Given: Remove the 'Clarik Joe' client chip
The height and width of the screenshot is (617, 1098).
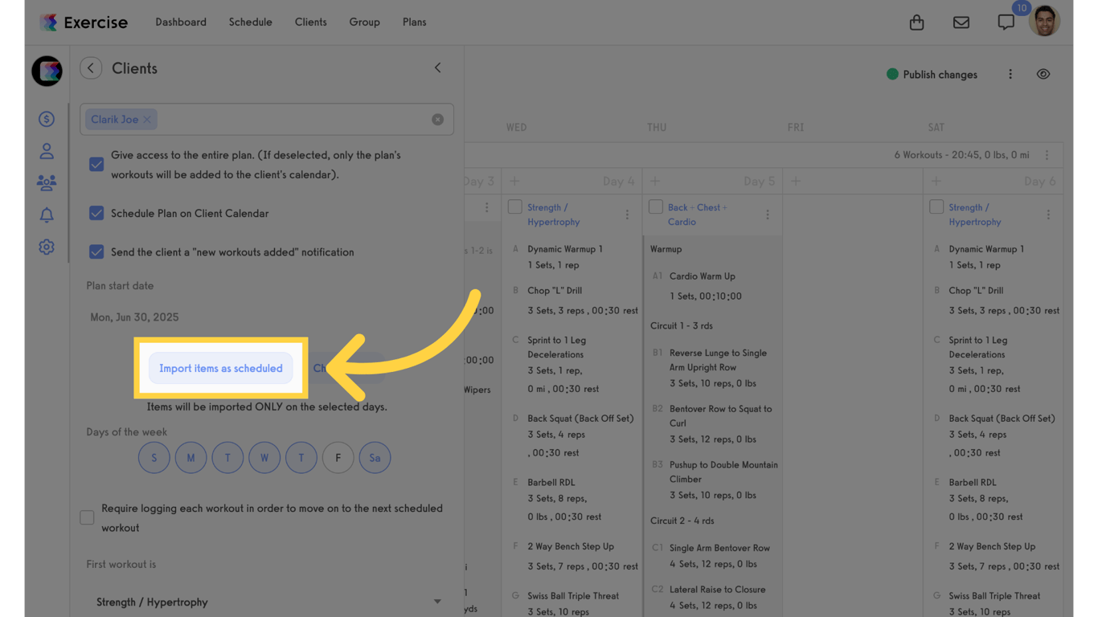Looking at the screenshot, I should 147,119.
